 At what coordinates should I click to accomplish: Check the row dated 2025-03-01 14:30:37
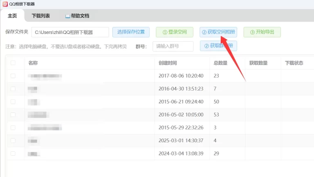coord(13,141)
